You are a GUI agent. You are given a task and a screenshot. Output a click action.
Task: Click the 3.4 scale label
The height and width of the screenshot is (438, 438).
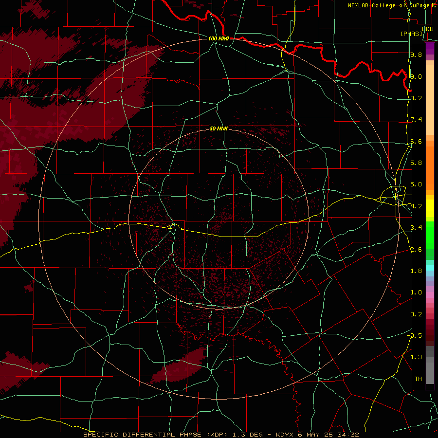pos(416,228)
